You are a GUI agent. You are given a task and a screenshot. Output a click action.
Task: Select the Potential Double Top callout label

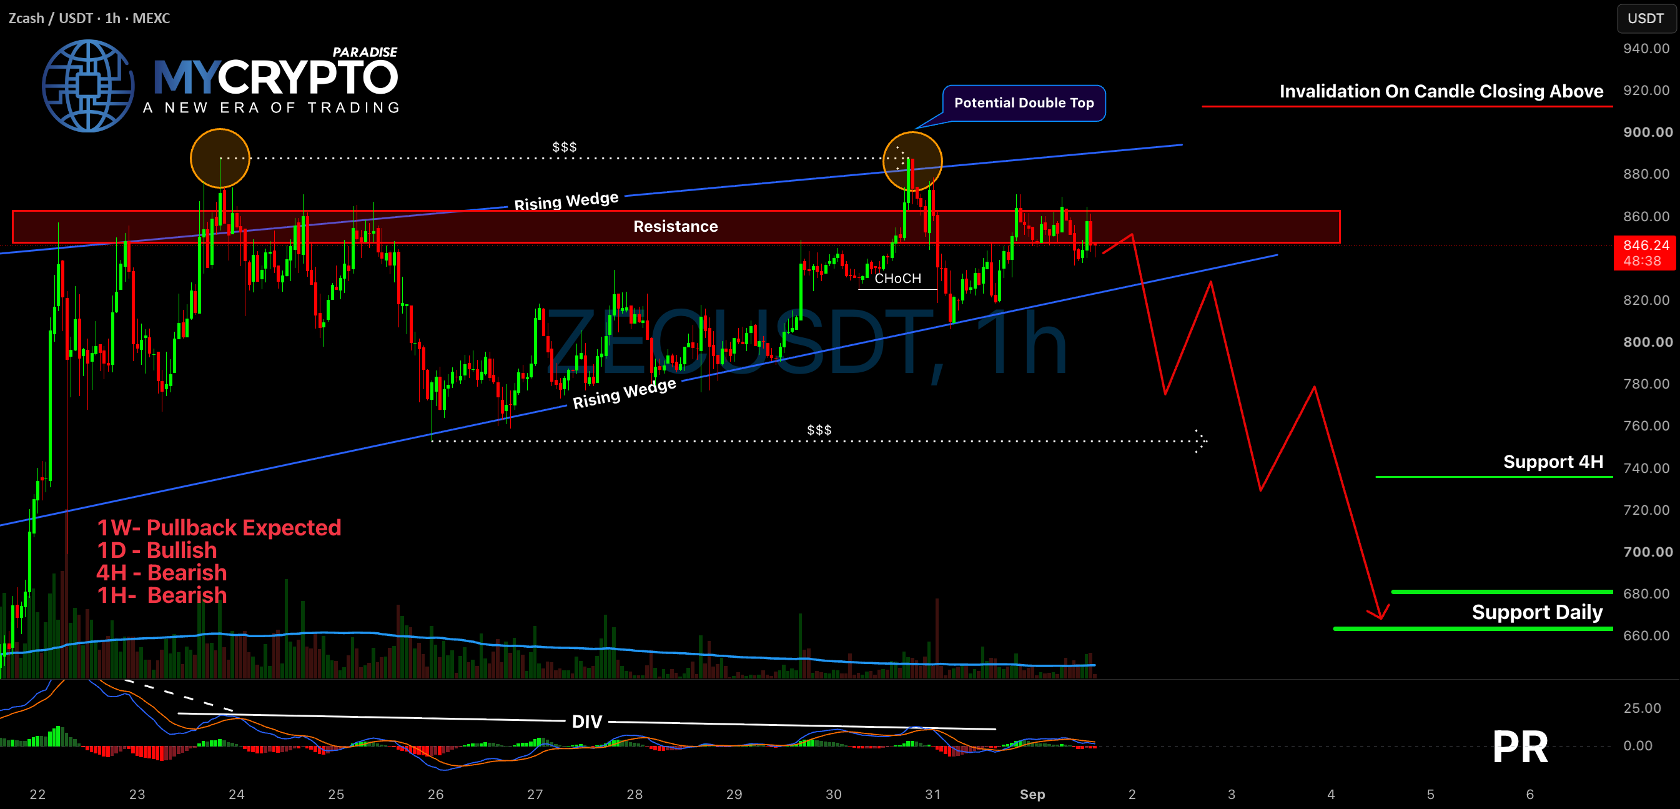1024,103
